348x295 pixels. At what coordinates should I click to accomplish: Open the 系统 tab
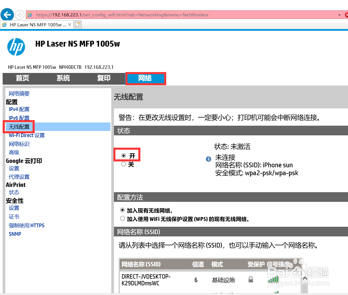click(63, 78)
